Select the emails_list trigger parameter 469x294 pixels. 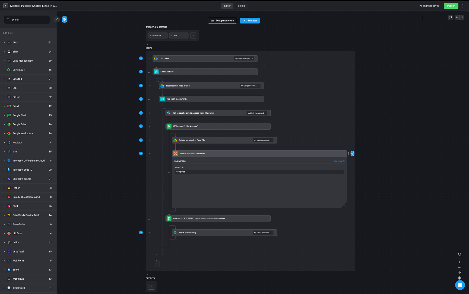click(158, 36)
